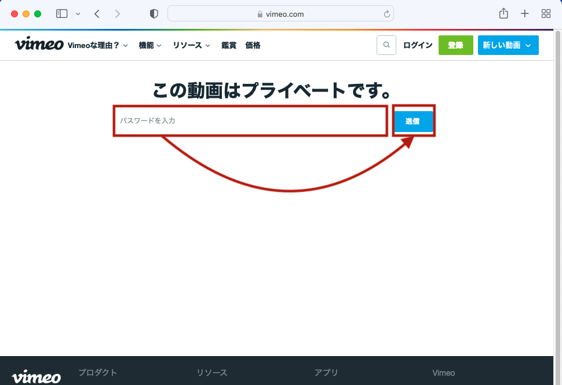Screen dimensions: 562x385
Task: Toggle the Safari sidebar icon
Action: coord(61,14)
